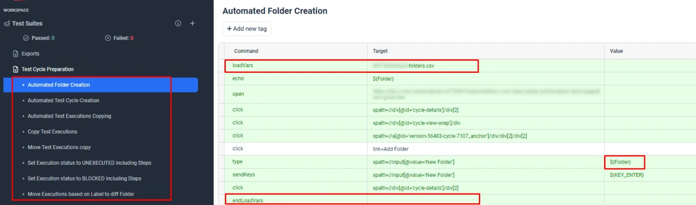
Task: Open Set Execution status to BLOCKED macro
Action: pyautogui.click(x=84, y=178)
